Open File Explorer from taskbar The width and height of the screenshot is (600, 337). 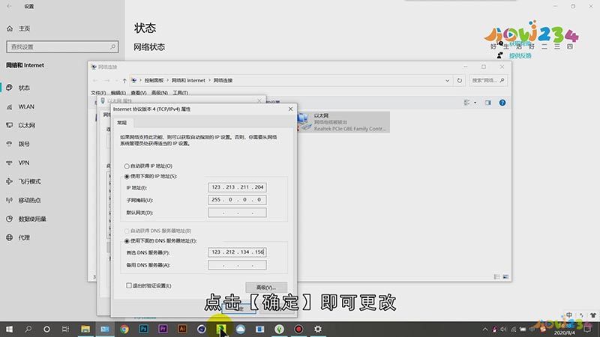(x=85, y=329)
